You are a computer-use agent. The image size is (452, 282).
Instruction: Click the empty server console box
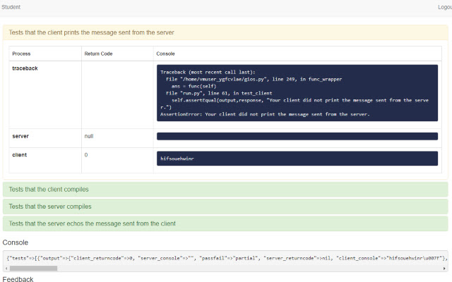pos(297,137)
